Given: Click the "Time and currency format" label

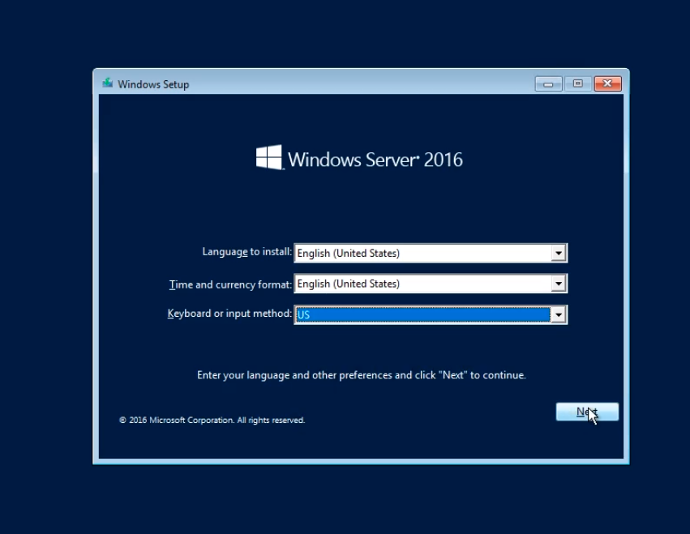Looking at the screenshot, I should (230, 284).
